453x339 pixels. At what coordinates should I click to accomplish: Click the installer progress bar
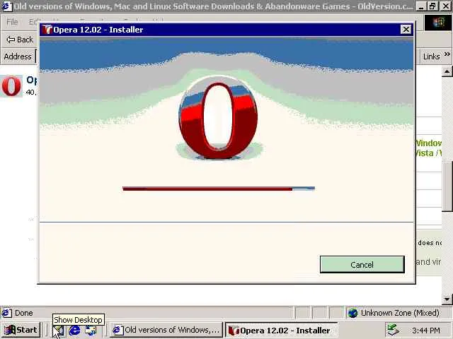pyautogui.click(x=219, y=189)
